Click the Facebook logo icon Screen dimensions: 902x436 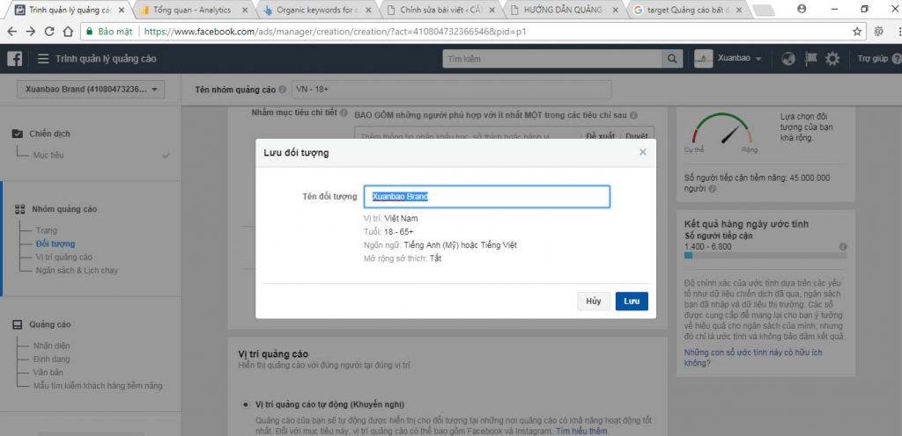click(x=14, y=59)
